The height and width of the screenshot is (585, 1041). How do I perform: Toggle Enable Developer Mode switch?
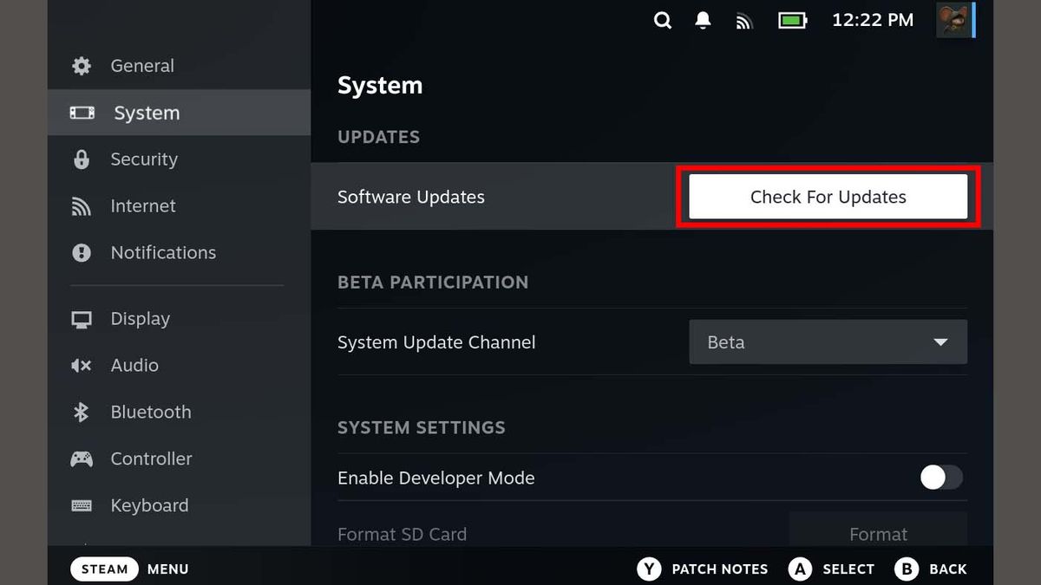click(x=941, y=478)
